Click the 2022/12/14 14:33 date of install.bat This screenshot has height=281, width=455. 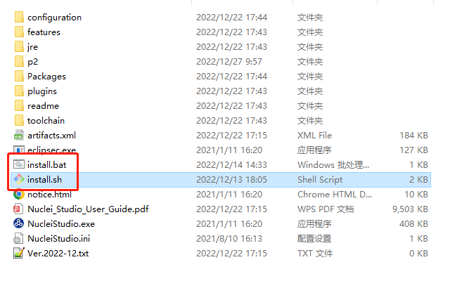coord(231,164)
